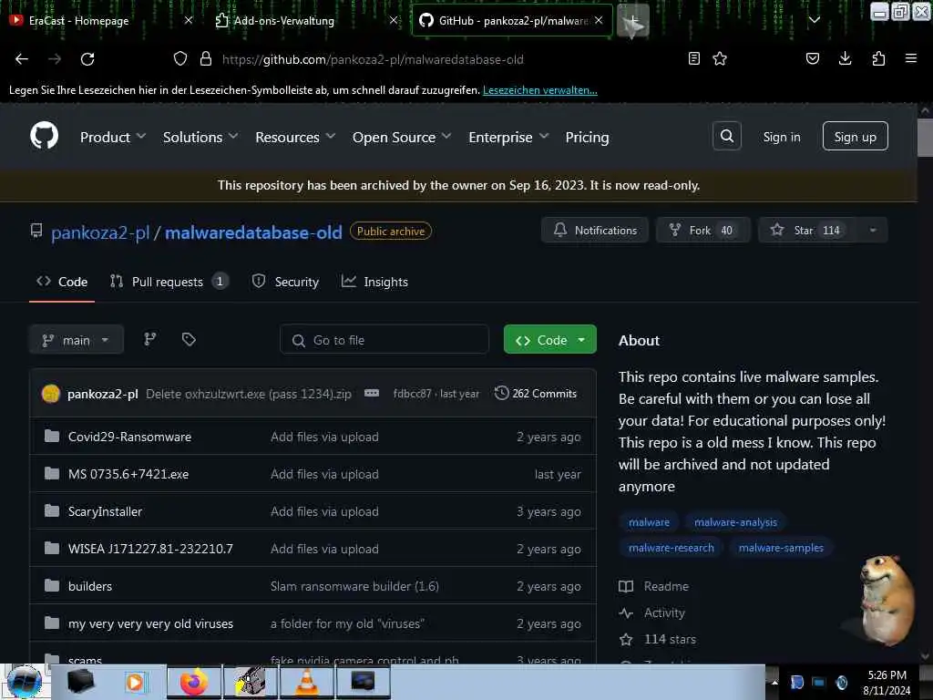Open the builders folder
Image resolution: width=933 pixels, height=700 pixels.
(90, 586)
